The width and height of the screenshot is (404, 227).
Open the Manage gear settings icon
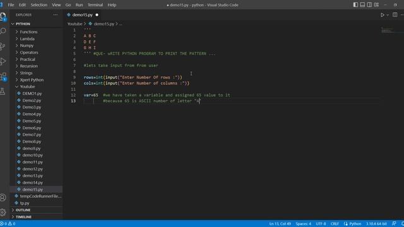coord(3,212)
